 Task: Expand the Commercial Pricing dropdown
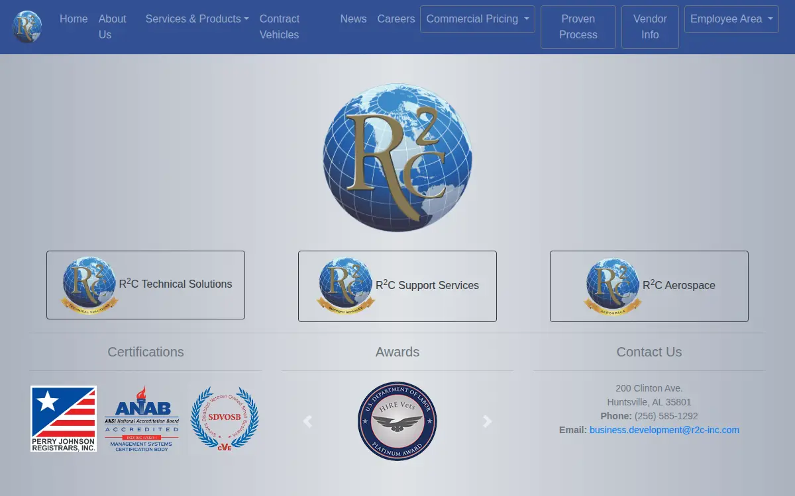click(x=478, y=19)
